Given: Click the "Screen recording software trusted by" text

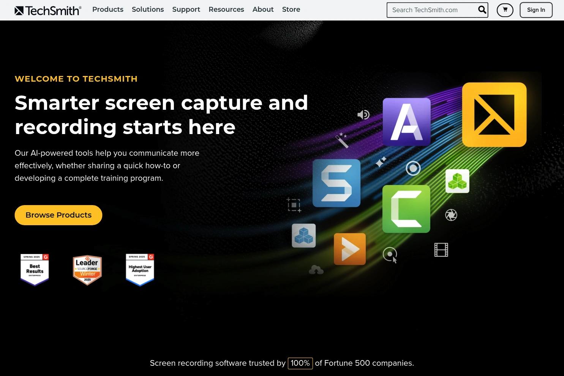Looking at the screenshot, I should pyautogui.click(x=218, y=363).
